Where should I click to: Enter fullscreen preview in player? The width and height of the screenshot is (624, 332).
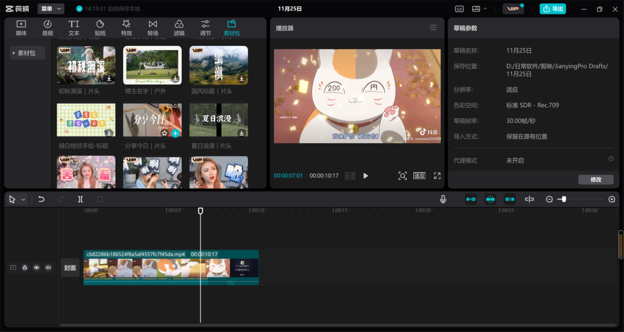[x=437, y=176]
